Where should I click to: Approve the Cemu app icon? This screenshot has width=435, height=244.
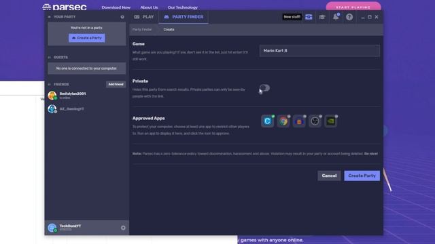tap(267, 121)
